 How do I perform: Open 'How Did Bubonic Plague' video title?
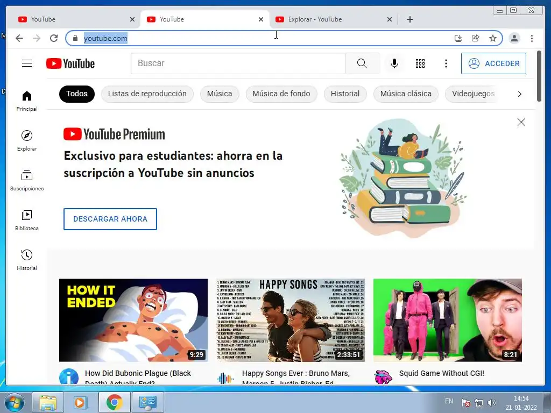click(138, 377)
